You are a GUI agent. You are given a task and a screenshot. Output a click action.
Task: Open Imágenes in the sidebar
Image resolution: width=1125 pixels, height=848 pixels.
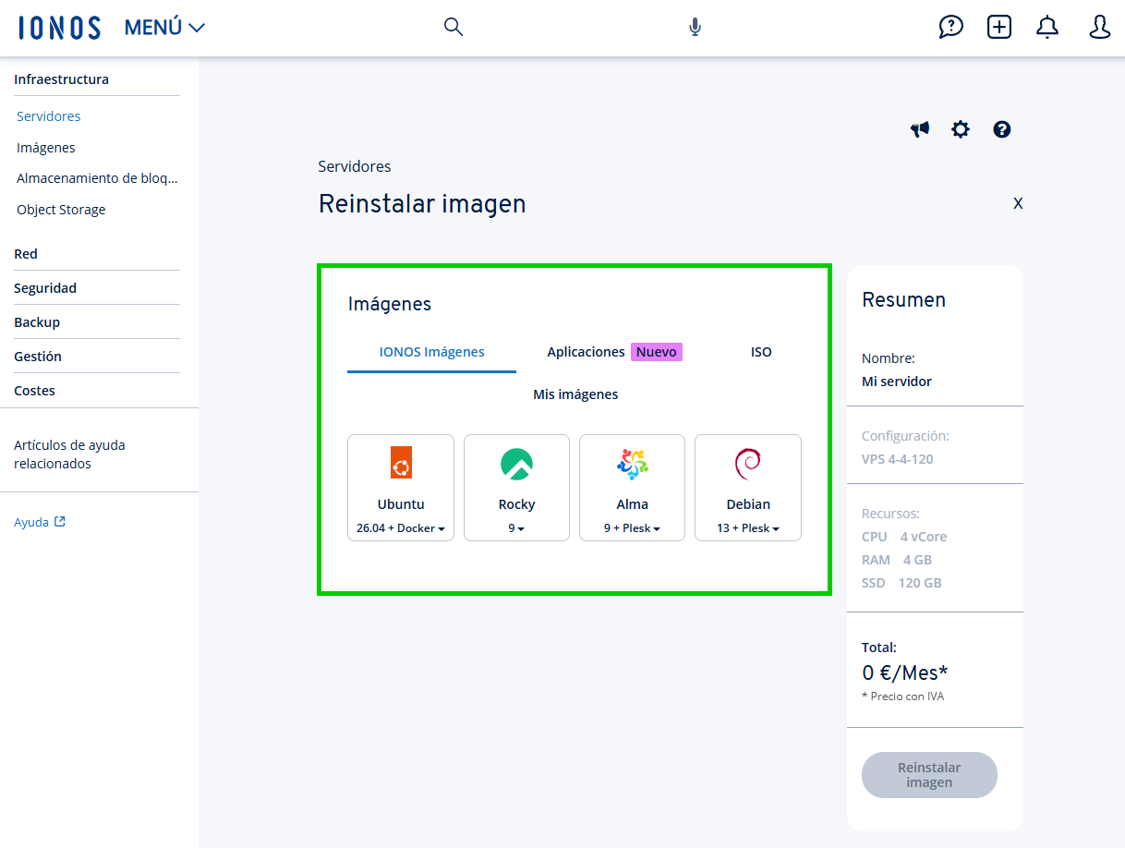pos(46,148)
